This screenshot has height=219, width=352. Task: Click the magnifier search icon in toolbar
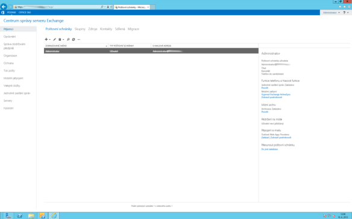[x=68, y=40]
